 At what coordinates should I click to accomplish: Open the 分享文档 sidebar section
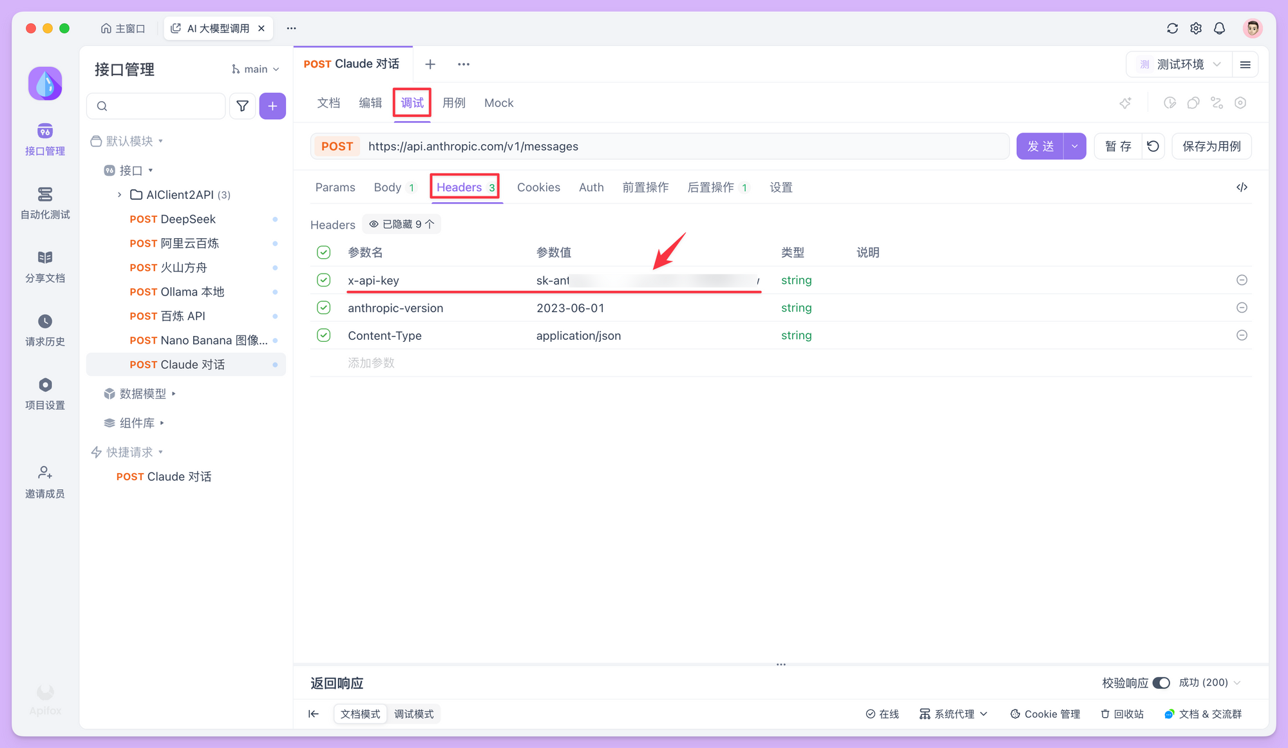(44, 266)
